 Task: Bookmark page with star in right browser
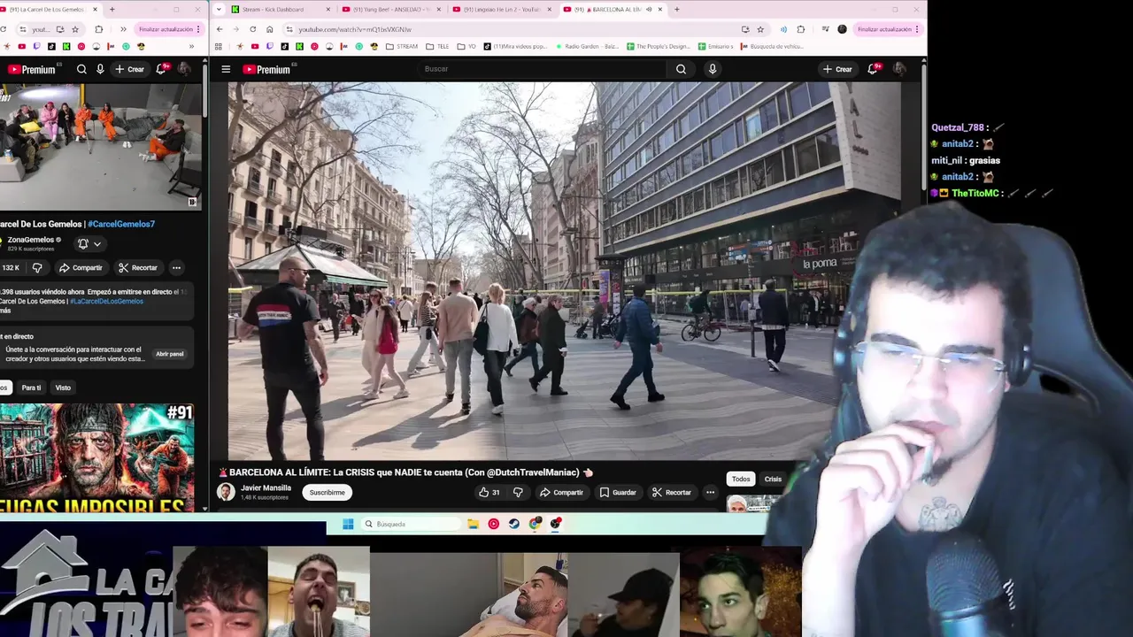point(759,29)
